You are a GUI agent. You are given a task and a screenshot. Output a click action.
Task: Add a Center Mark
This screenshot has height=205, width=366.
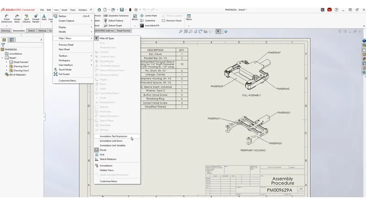(x=148, y=15)
